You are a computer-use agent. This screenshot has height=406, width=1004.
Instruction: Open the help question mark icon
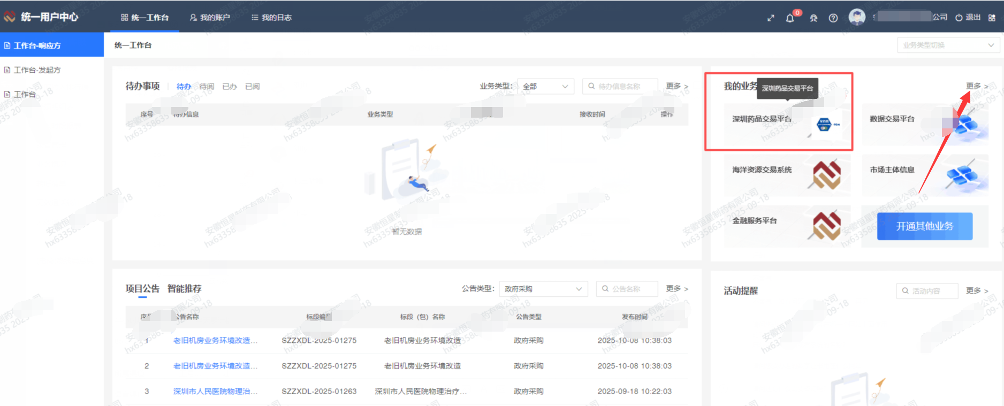pos(833,18)
